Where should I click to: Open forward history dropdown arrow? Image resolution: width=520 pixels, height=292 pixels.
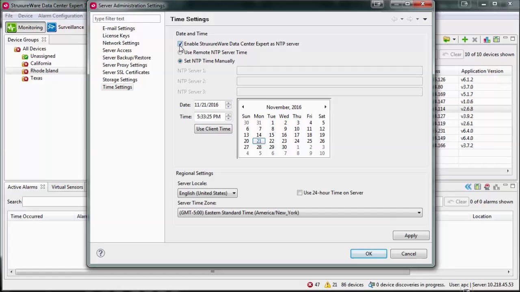click(x=417, y=19)
